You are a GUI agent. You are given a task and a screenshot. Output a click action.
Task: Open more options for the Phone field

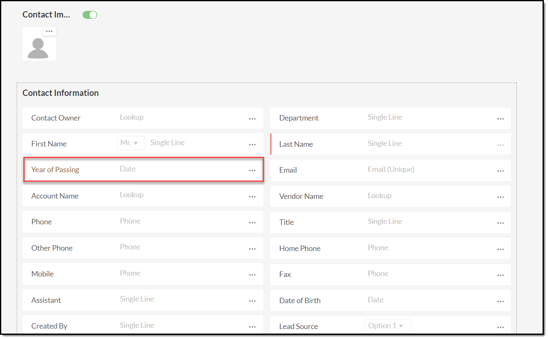pos(252,223)
